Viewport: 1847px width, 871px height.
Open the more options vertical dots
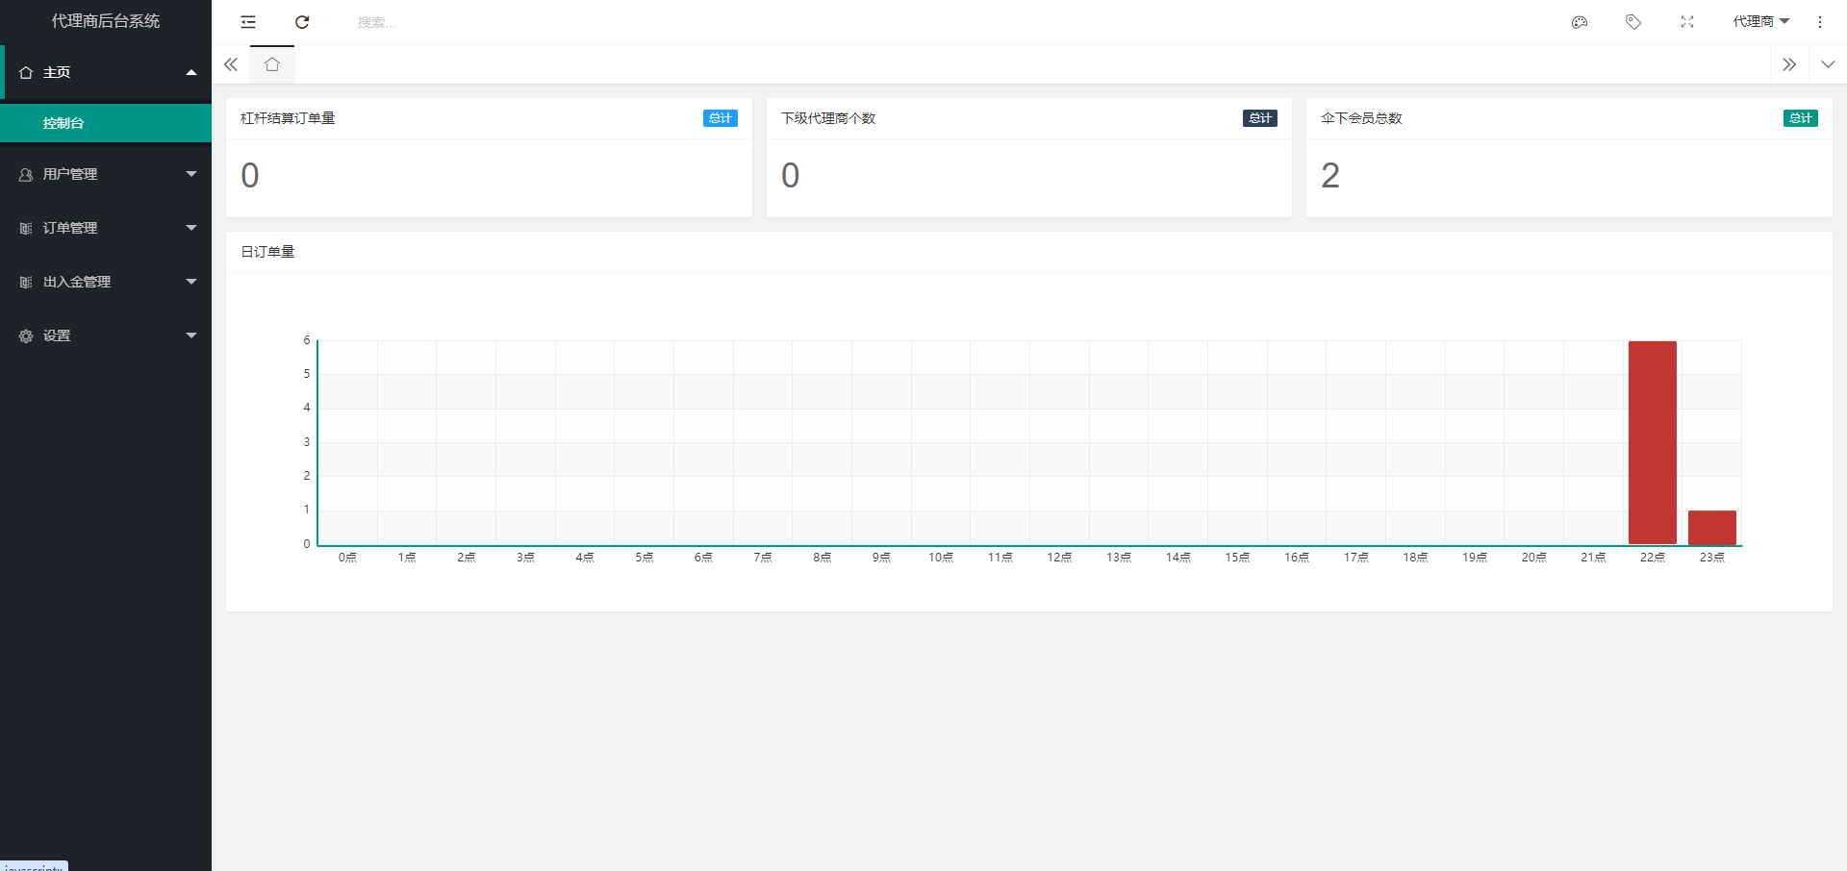click(x=1820, y=22)
